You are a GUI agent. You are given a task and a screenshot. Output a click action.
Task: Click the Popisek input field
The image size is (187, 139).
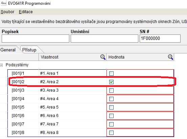pyautogui.click(x=36, y=39)
